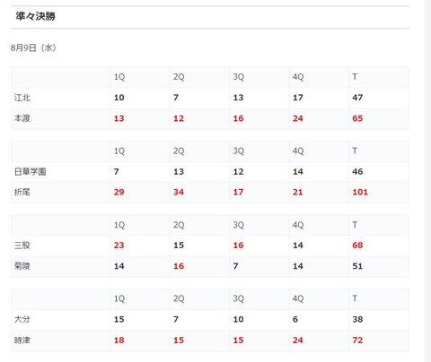Screen dimensions: 431x362
Task: Click the 1Q header in first table
Action: [x=119, y=77]
